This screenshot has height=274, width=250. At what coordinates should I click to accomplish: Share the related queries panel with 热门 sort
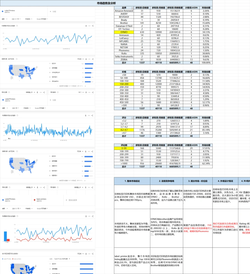pyautogui.click(x=93, y=92)
